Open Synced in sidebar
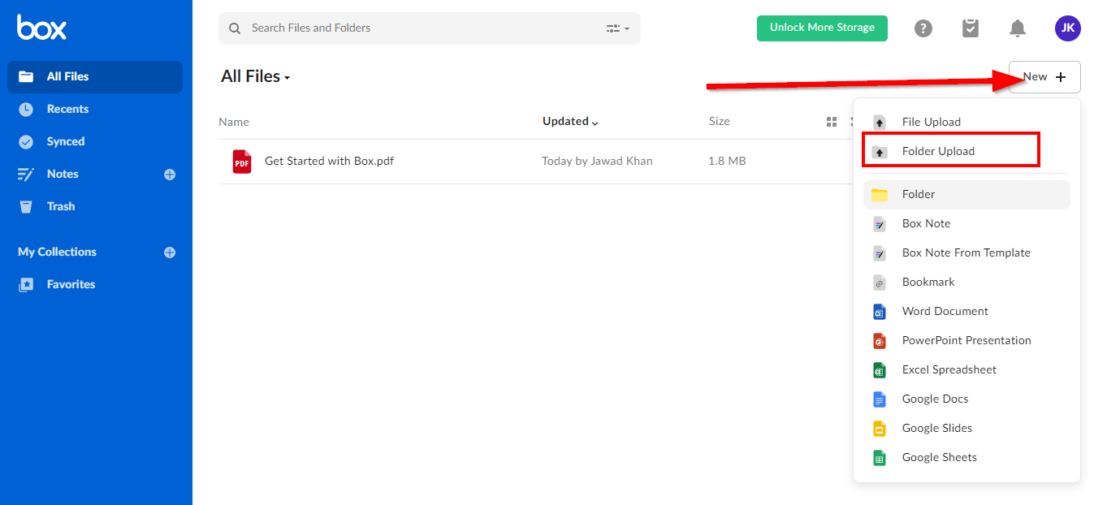Image resolution: width=1120 pixels, height=505 pixels. coord(95,142)
